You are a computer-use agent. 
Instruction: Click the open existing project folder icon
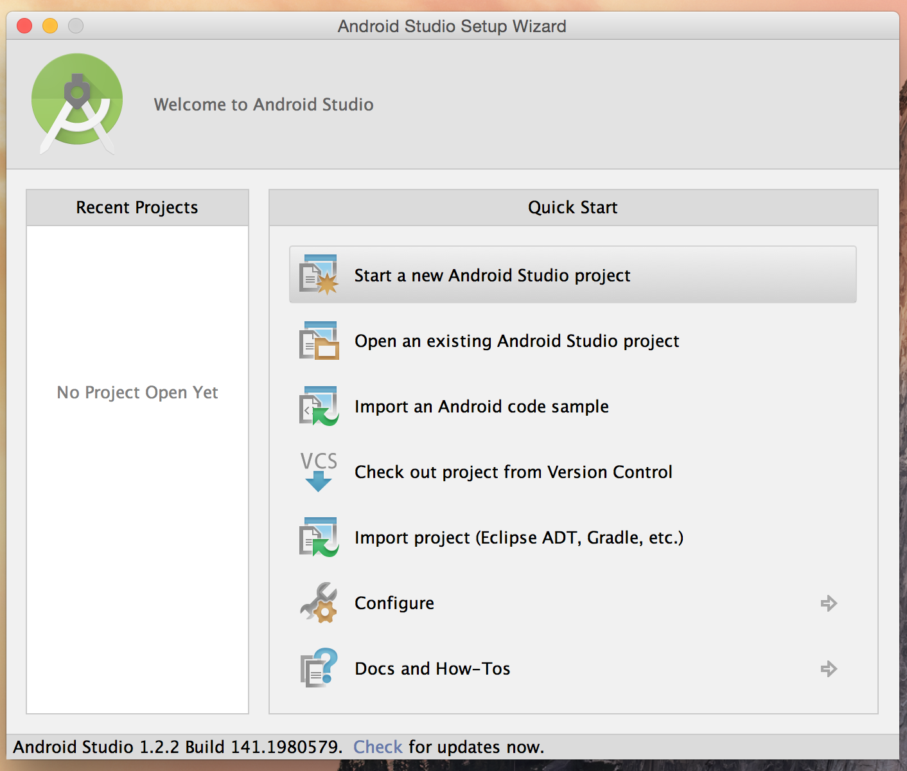[x=319, y=341]
